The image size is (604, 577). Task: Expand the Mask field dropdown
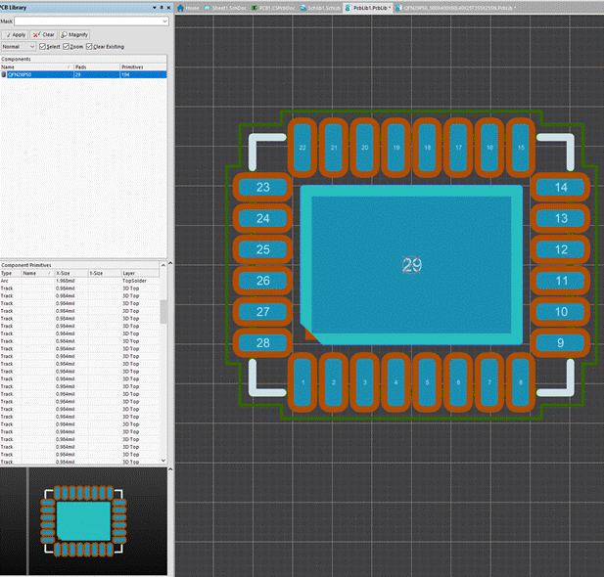(x=166, y=21)
